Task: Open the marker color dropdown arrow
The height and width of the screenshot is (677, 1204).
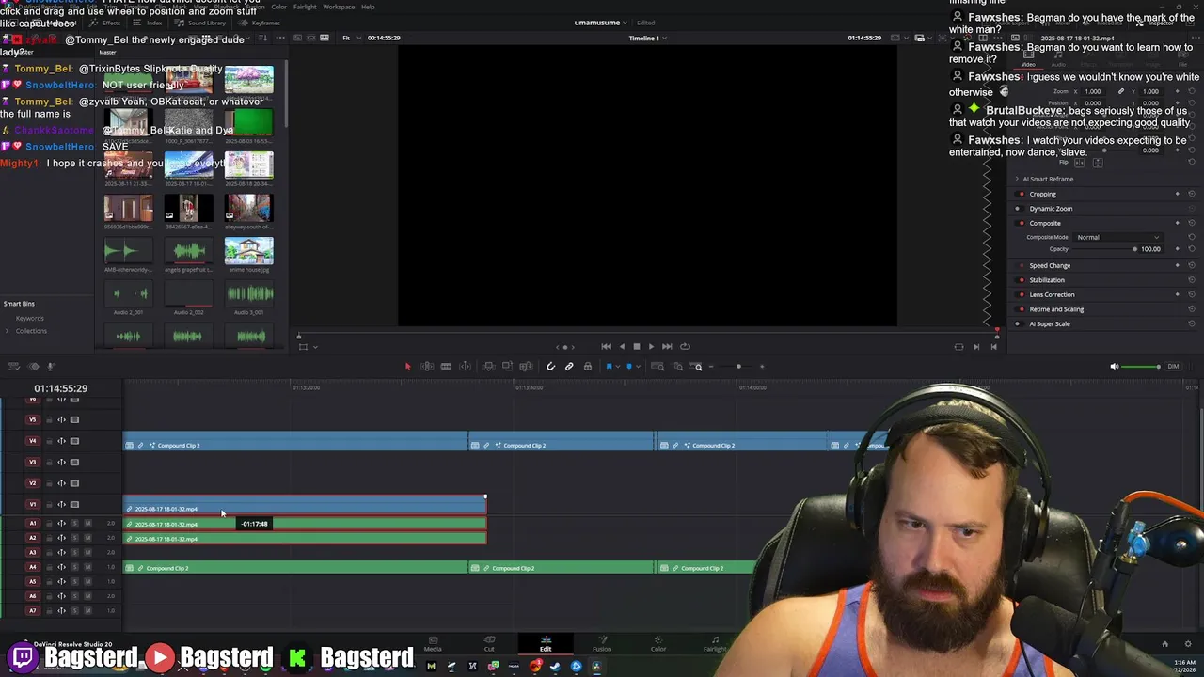Action: point(636,367)
